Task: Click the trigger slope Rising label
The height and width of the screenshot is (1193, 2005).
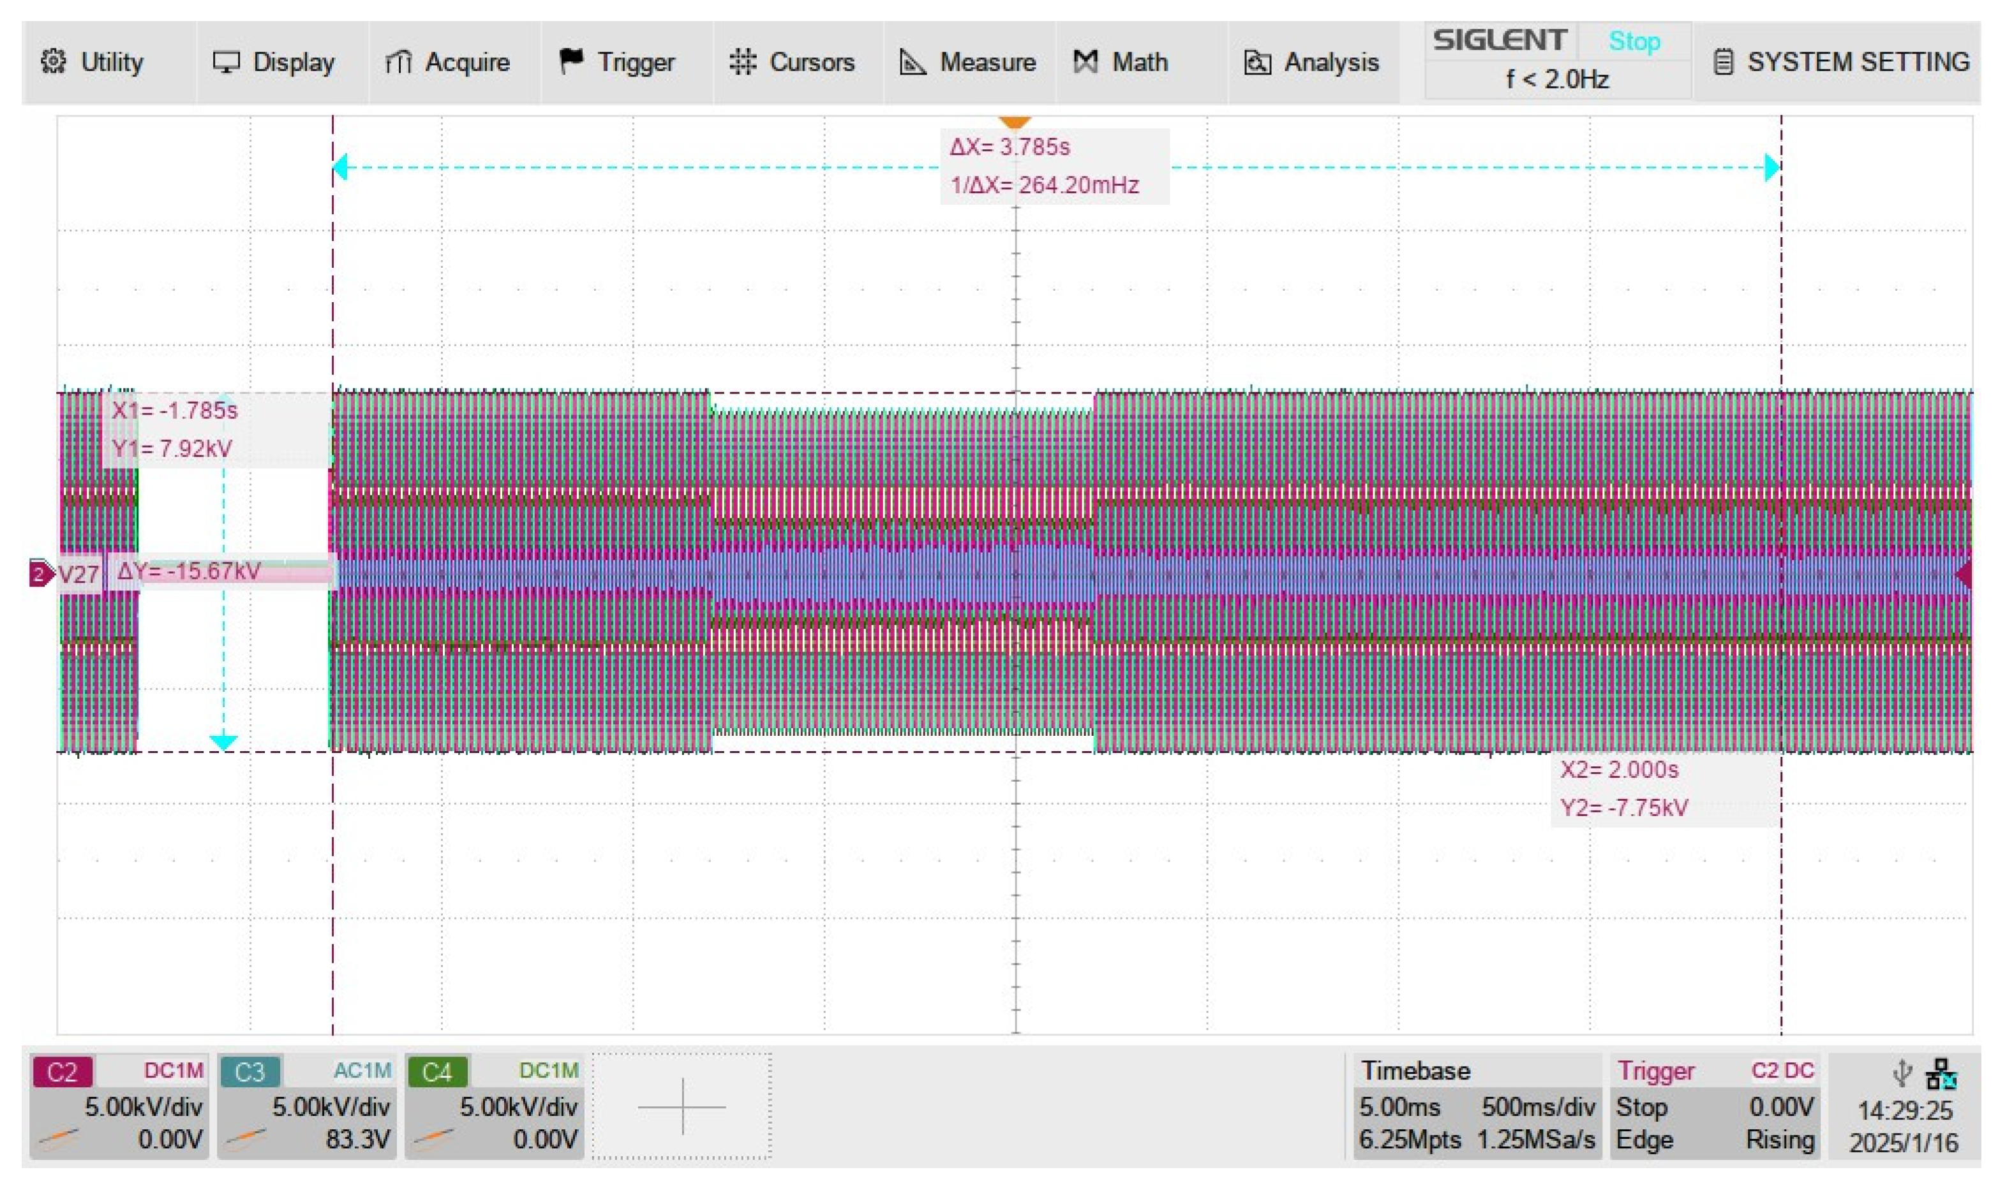Action: (x=1780, y=1140)
